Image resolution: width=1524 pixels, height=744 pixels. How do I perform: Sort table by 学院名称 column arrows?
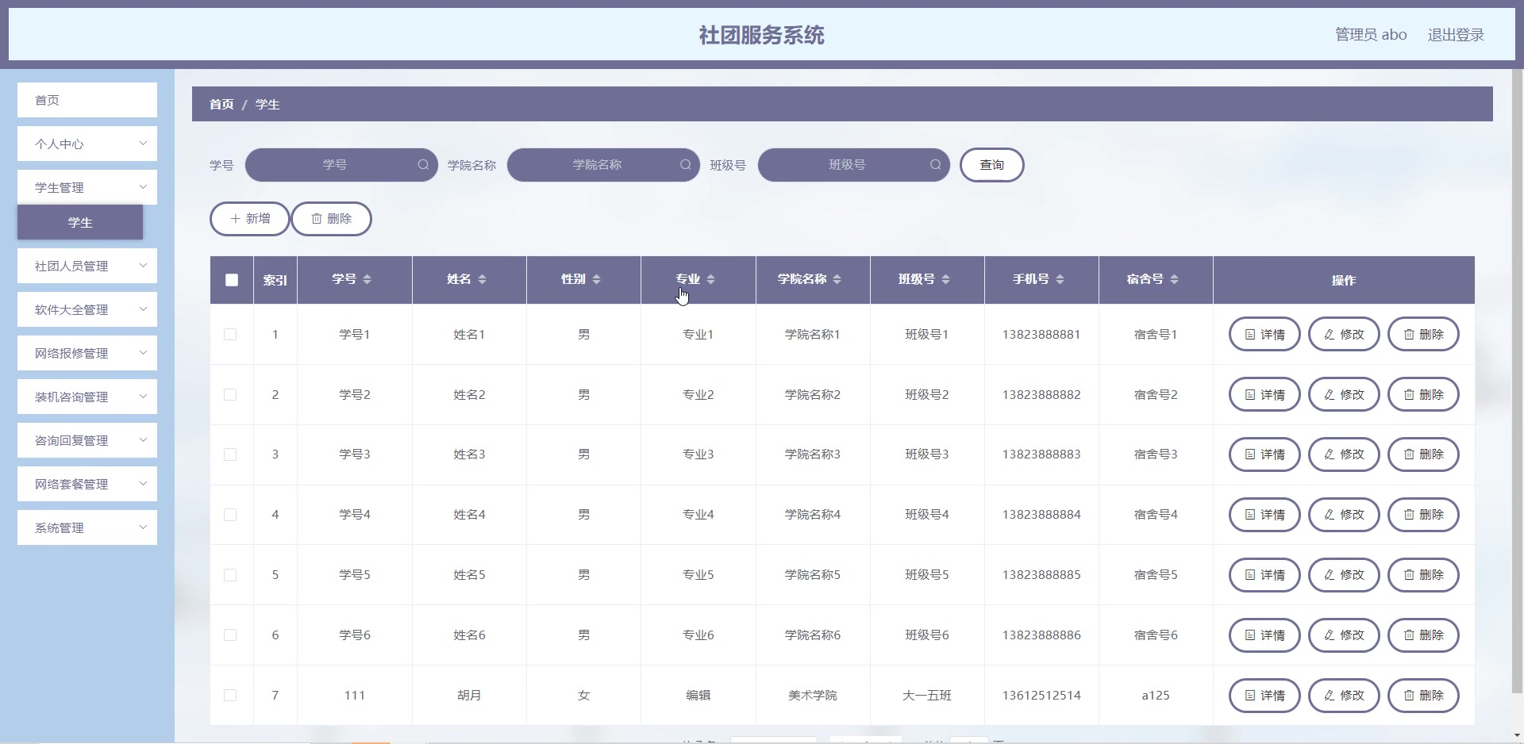(x=837, y=279)
